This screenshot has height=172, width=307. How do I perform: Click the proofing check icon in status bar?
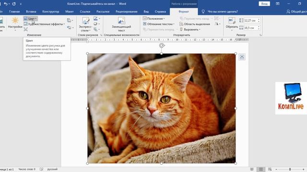click(41, 169)
